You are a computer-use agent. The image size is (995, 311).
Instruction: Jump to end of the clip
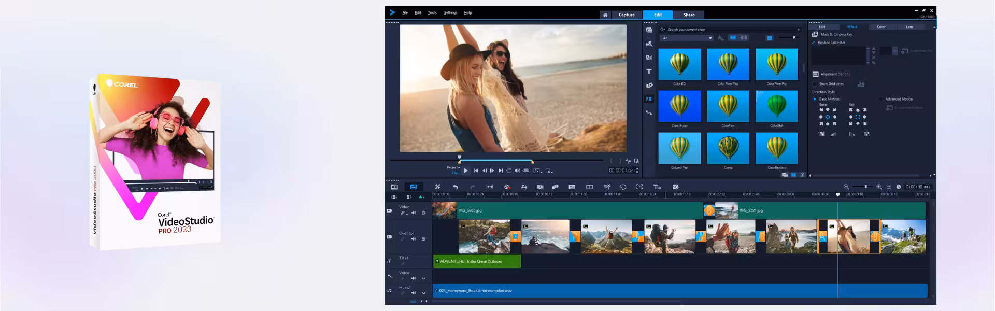click(x=501, y=171)
